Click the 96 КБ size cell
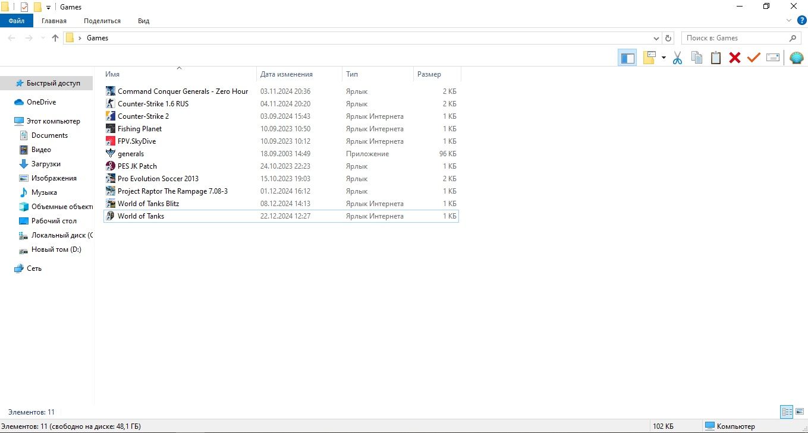Image resolution: width=808 pixels, height=433 pixels. click(448, 154)
